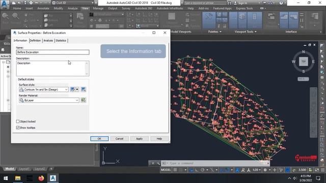Image resolution: width=326 pixels, height=183 pixels.
Task: Toggle grid display in status bar
Action: pos(175,170)
